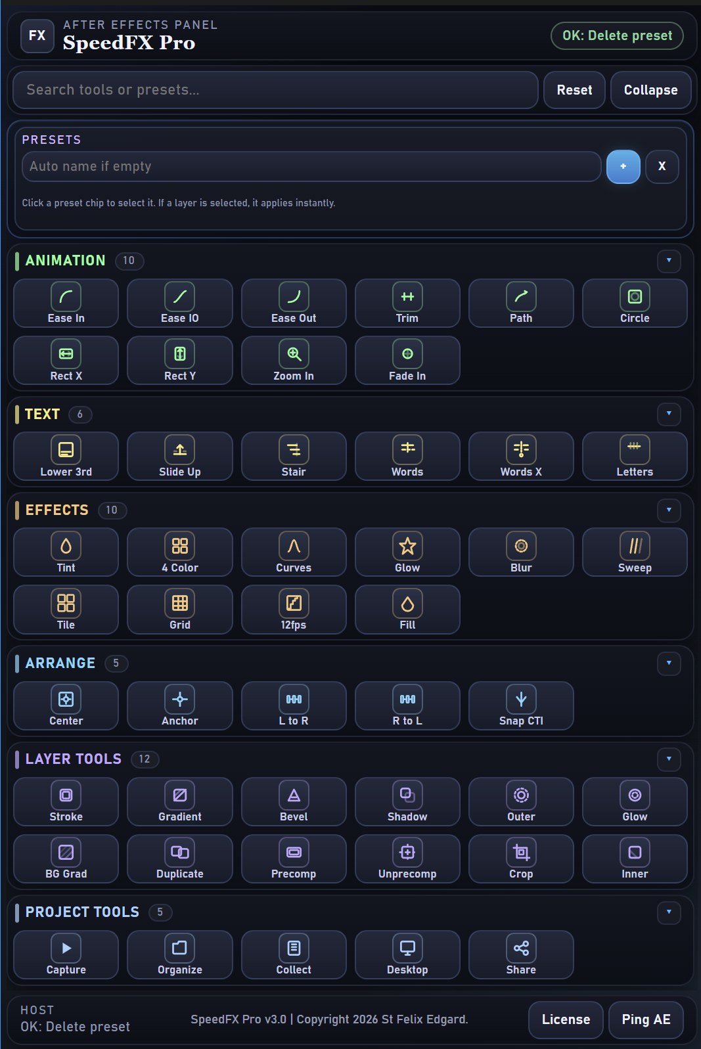Apply the Words X text animation
The width and height of the screenshot is (701, 1049).
(x=521, y=456)
